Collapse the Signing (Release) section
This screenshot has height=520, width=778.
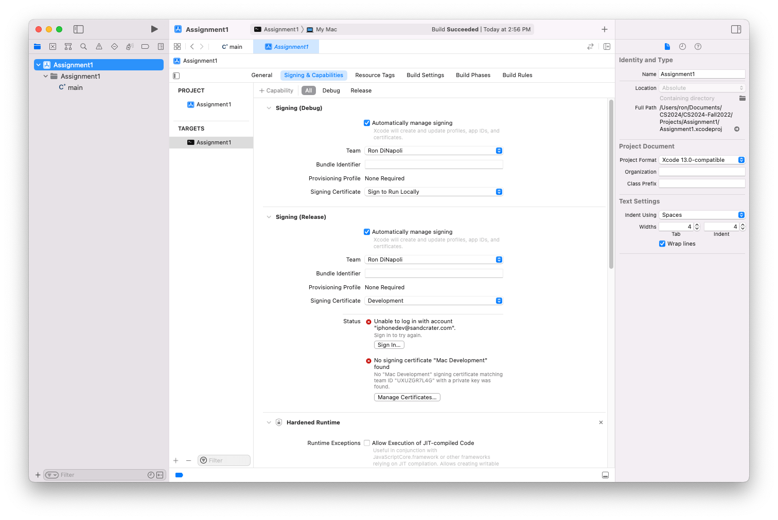pos(269,217)
